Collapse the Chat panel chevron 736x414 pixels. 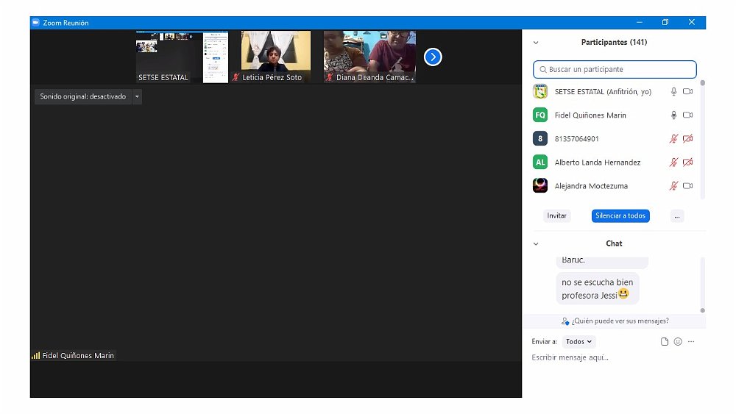[536, 243]
